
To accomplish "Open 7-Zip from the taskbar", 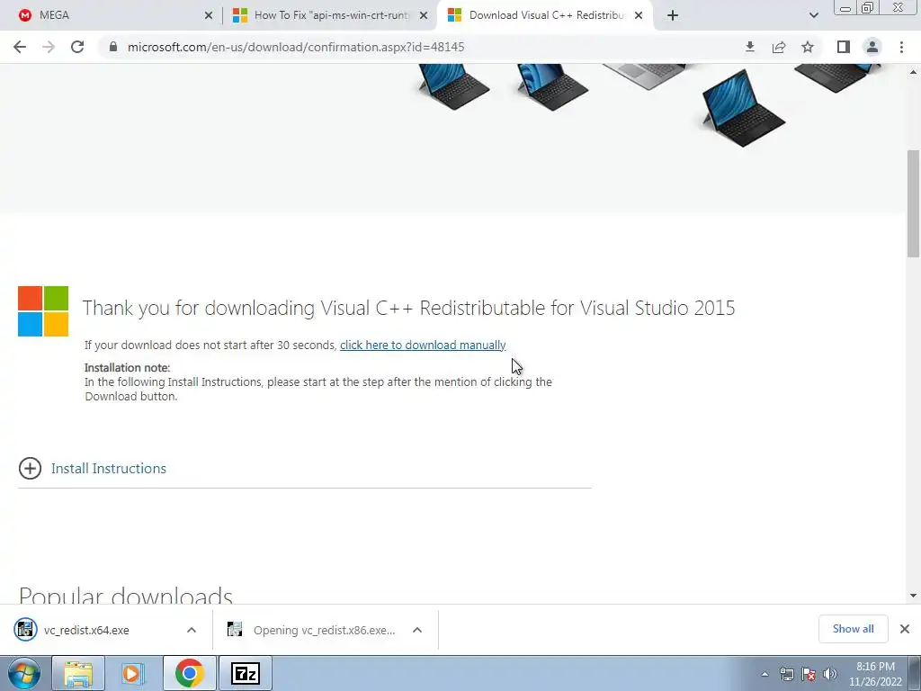I will (246, 673).
